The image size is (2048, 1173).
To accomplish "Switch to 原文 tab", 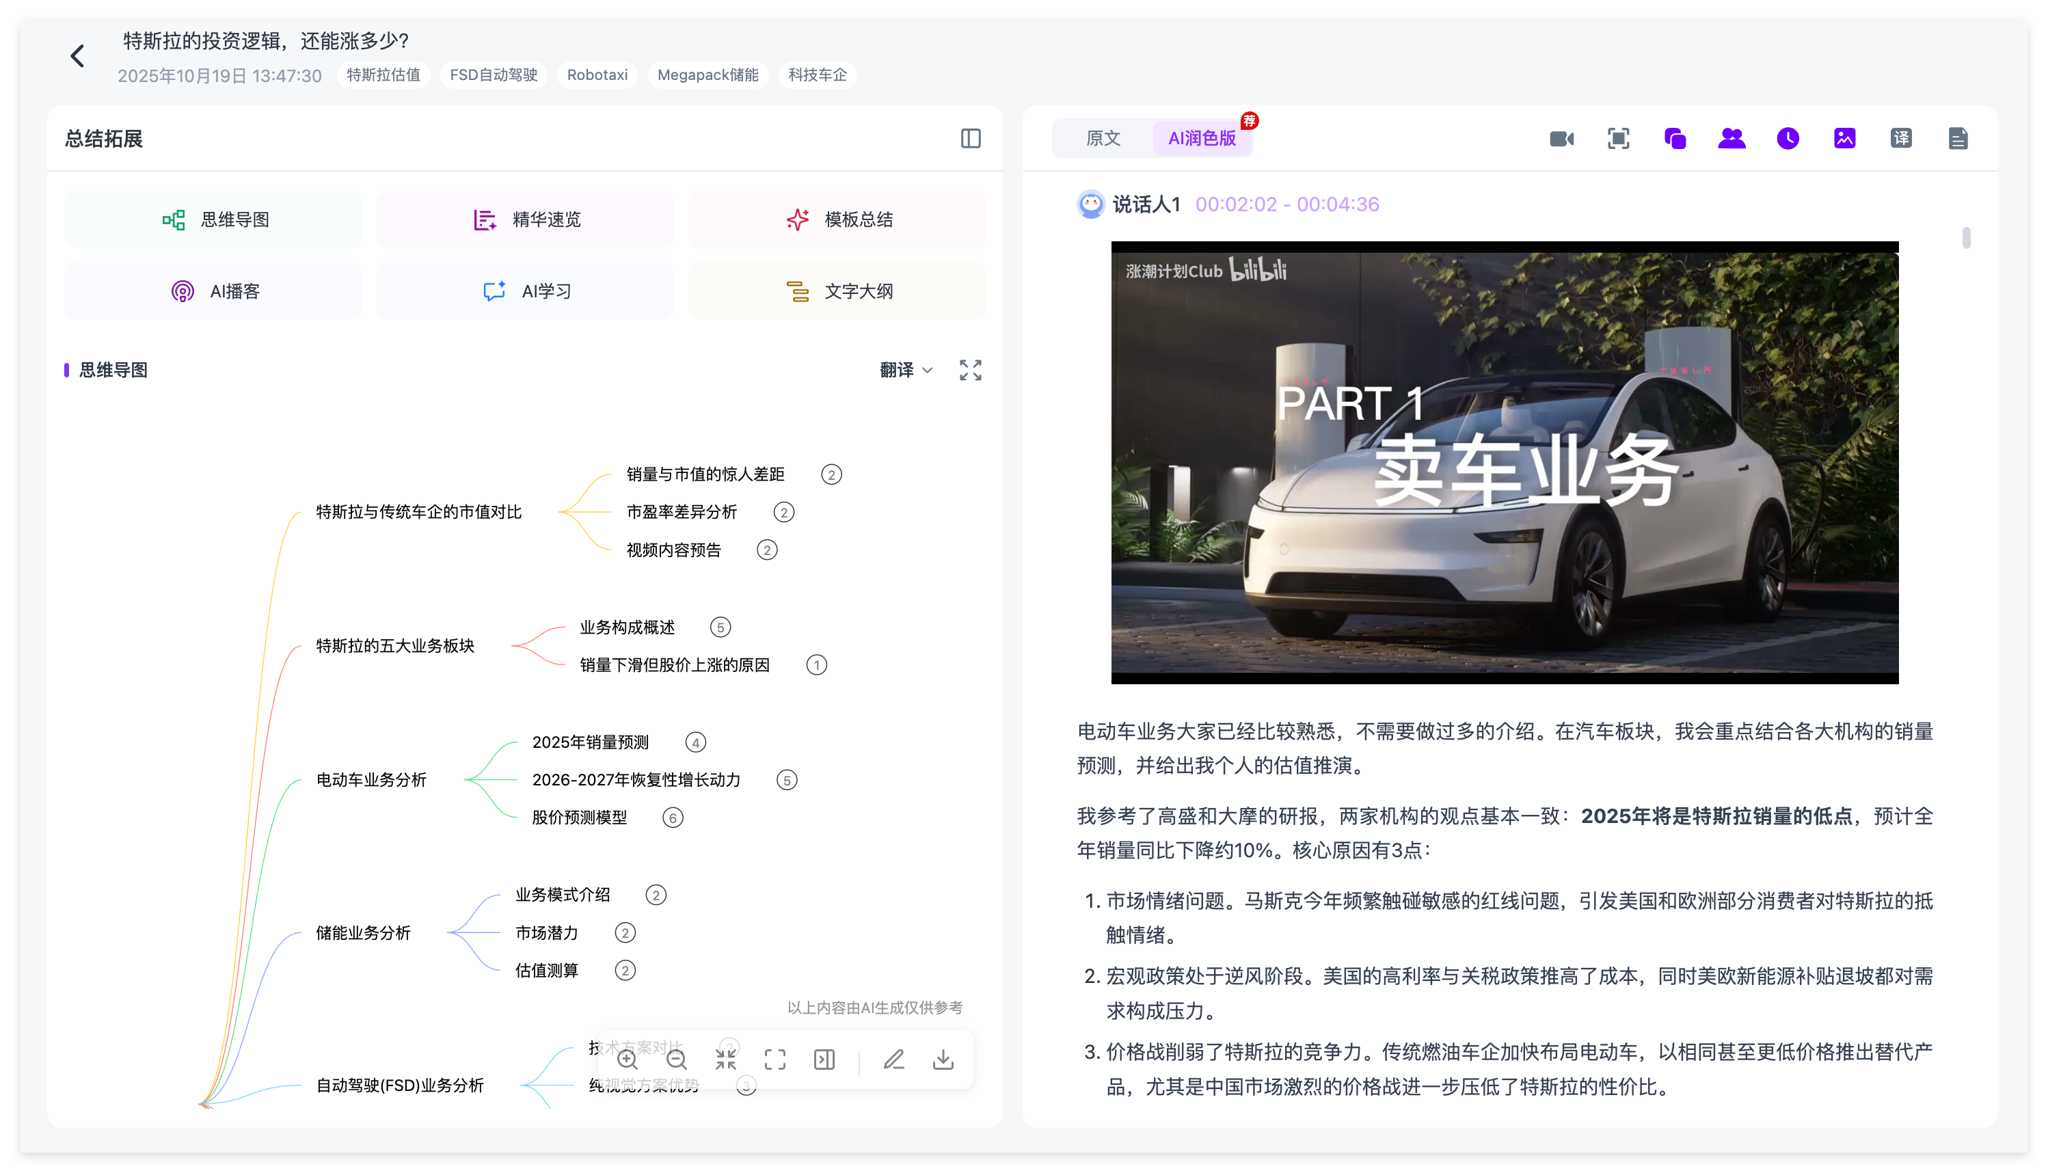I will tap(1103, 139).
